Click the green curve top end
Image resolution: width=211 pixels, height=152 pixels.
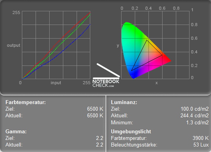click(90, 14)
